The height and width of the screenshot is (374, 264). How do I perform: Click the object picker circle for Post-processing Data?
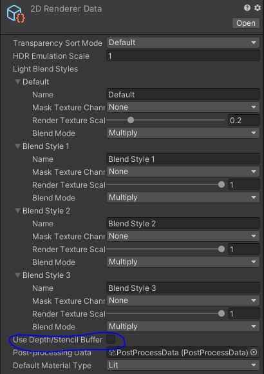point(254,352)
